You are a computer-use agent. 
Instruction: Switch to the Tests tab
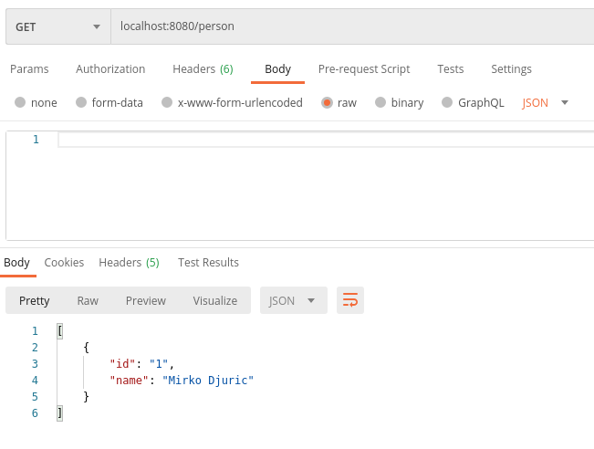tap(451, 69)
